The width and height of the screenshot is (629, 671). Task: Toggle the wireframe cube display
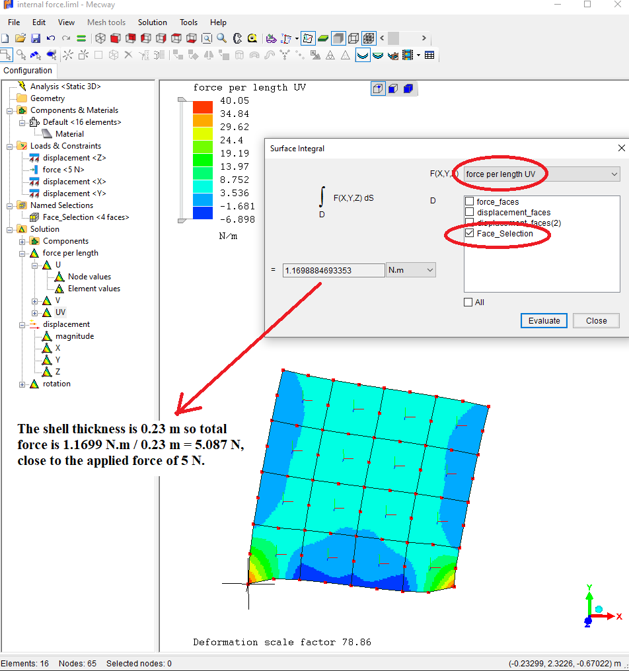(353, 38)
